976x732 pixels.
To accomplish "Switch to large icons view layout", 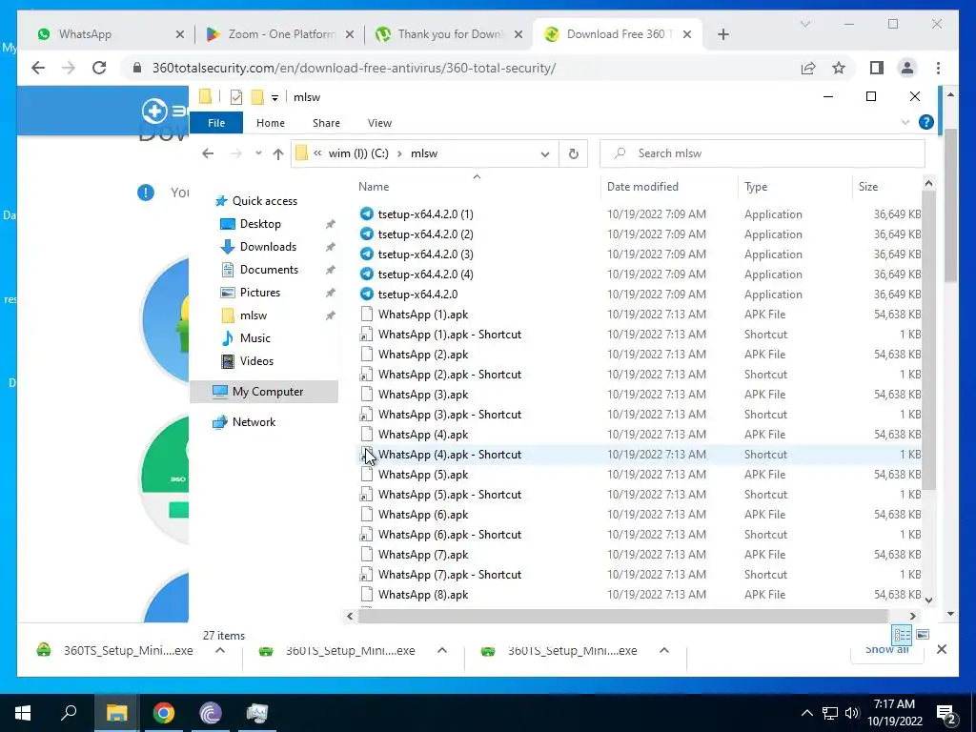I will [x=923, y=635].
